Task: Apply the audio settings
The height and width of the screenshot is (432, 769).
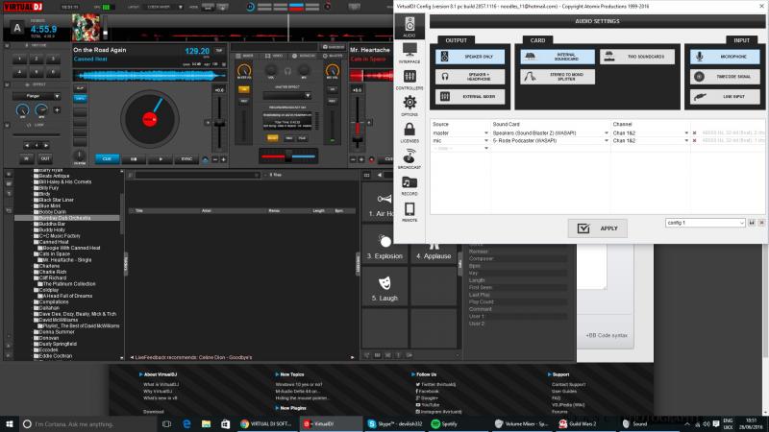Action: [x=597, y=228]
